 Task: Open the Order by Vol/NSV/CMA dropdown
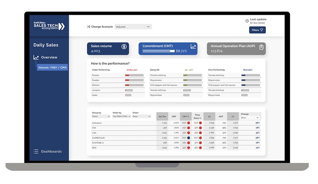point(122,116)
